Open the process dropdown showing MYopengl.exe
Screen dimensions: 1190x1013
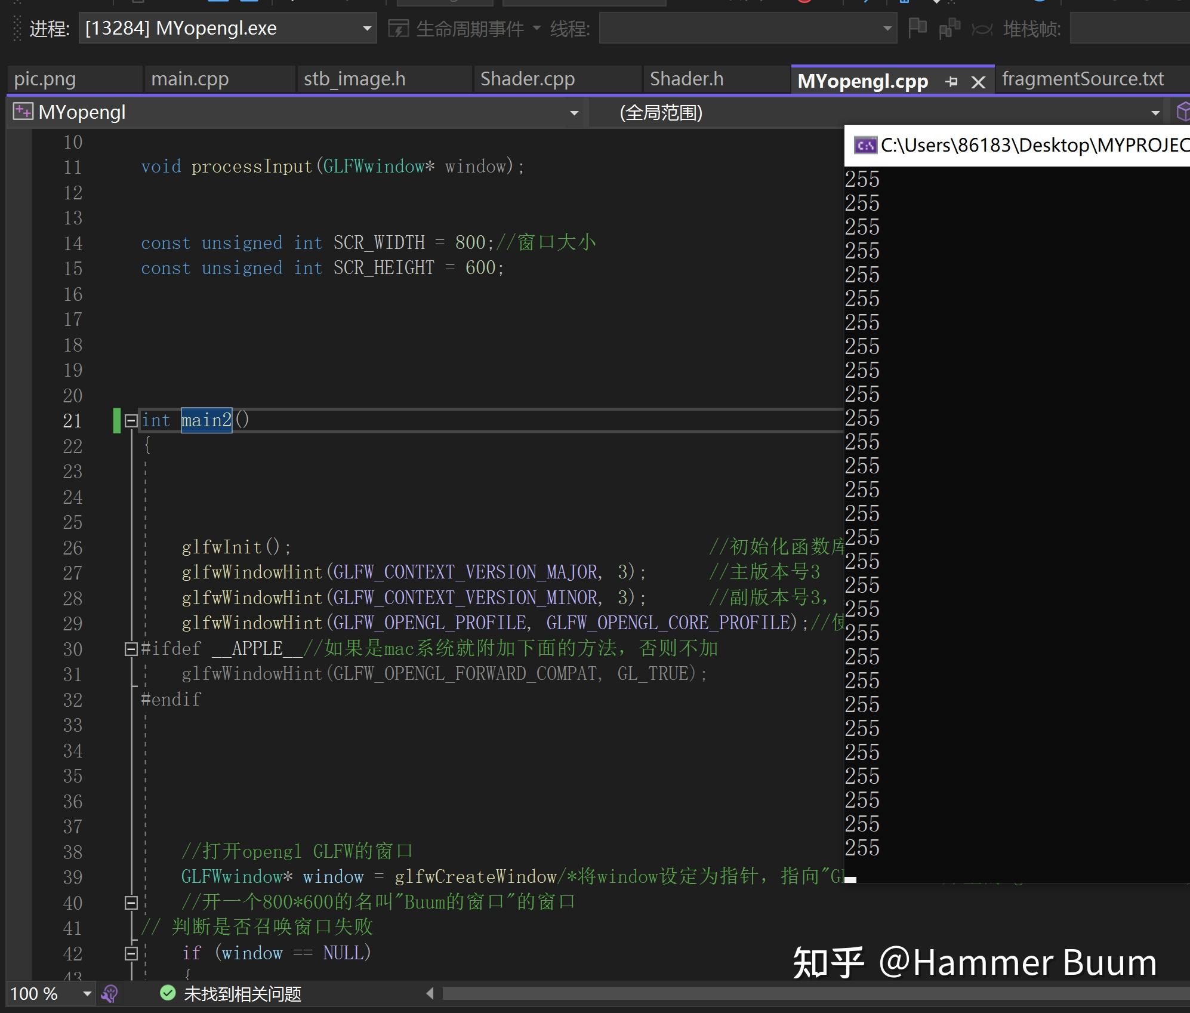pyautogui.click(x=368, y=28)
